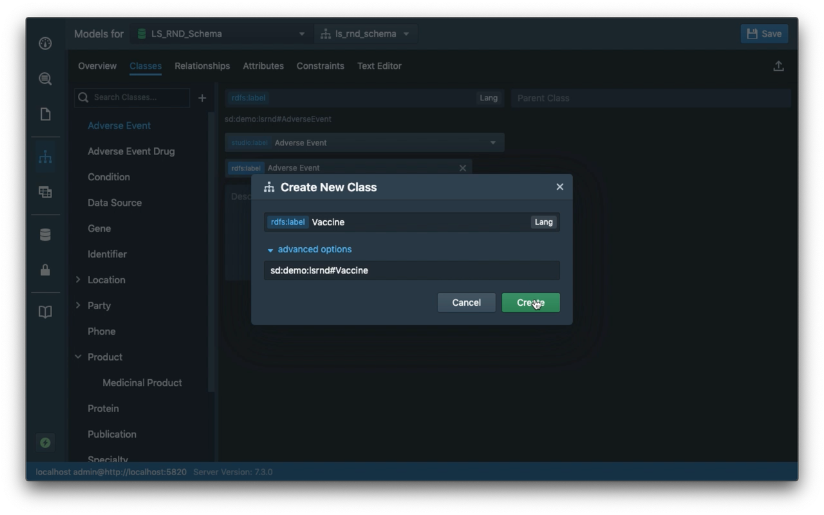Switch to the Relationships tab

202,66
